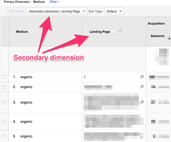171x142 pixels.
Task: Click organic in row 5
Action: click(26, 136)
